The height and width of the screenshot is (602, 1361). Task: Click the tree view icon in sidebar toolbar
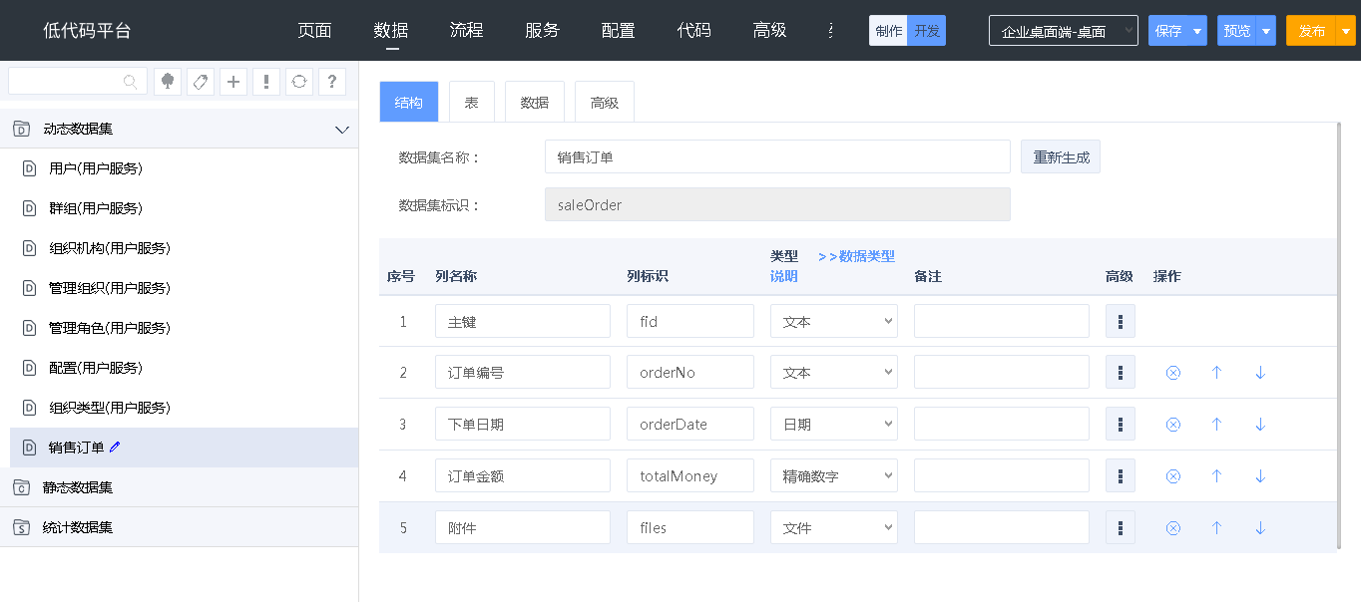(168, 82)
